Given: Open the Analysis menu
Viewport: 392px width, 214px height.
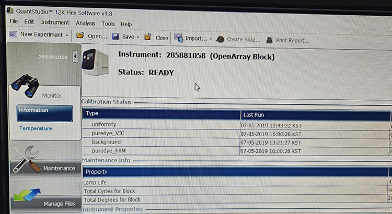Looking at the screenshot, I should 85,23.
